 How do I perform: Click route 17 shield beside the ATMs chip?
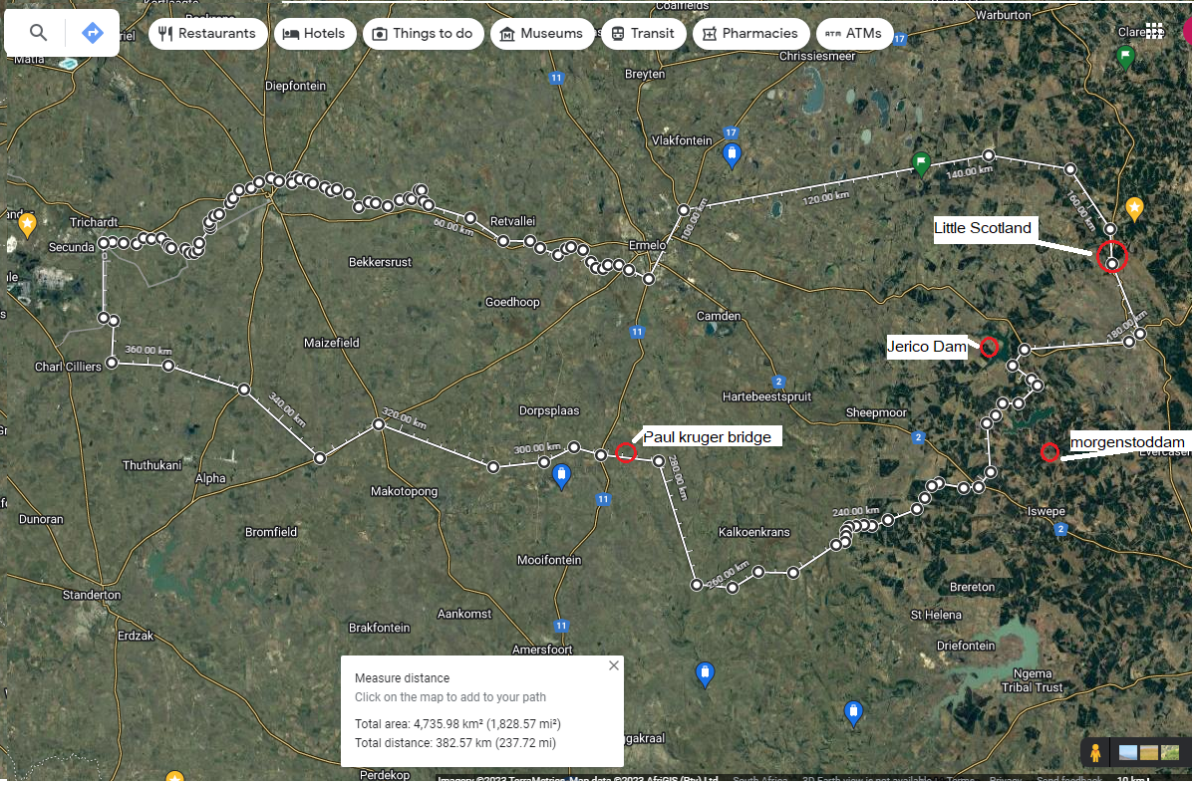tap(900, 38)
